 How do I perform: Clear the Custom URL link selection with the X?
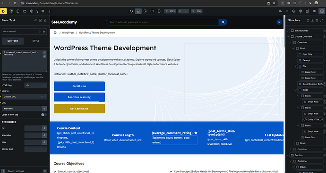(42, 97)
